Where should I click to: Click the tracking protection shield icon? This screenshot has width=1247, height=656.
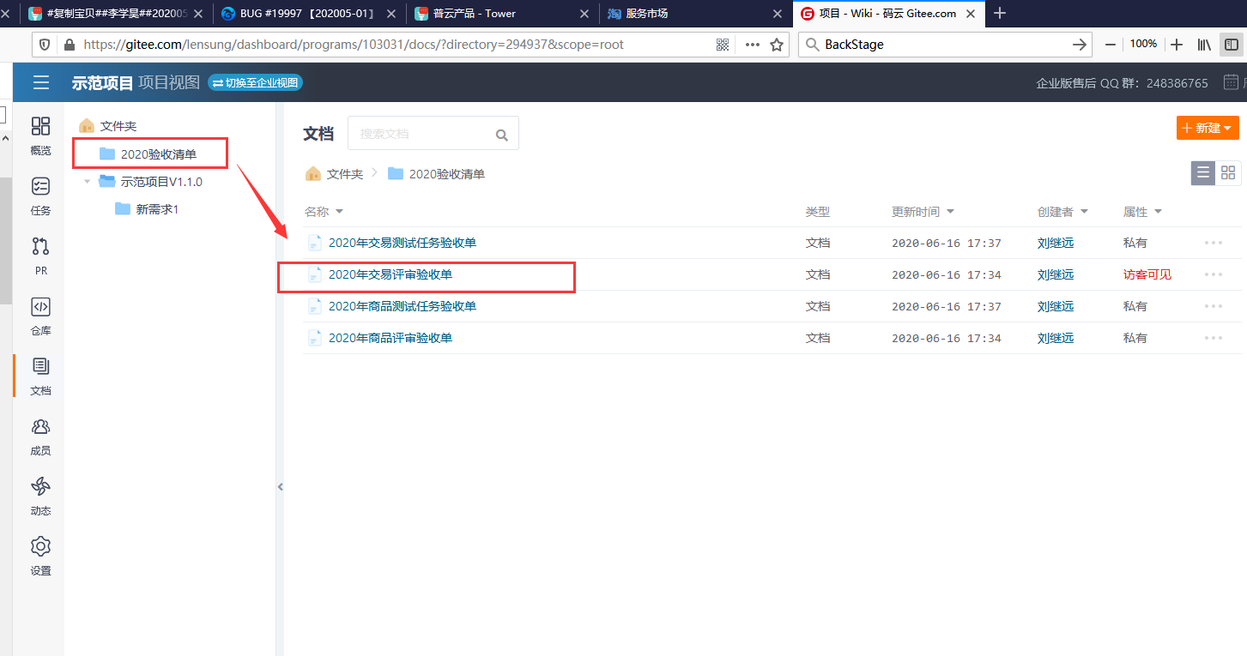point(45,45)
